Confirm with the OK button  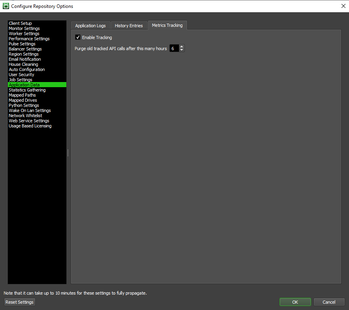point(295,302)
